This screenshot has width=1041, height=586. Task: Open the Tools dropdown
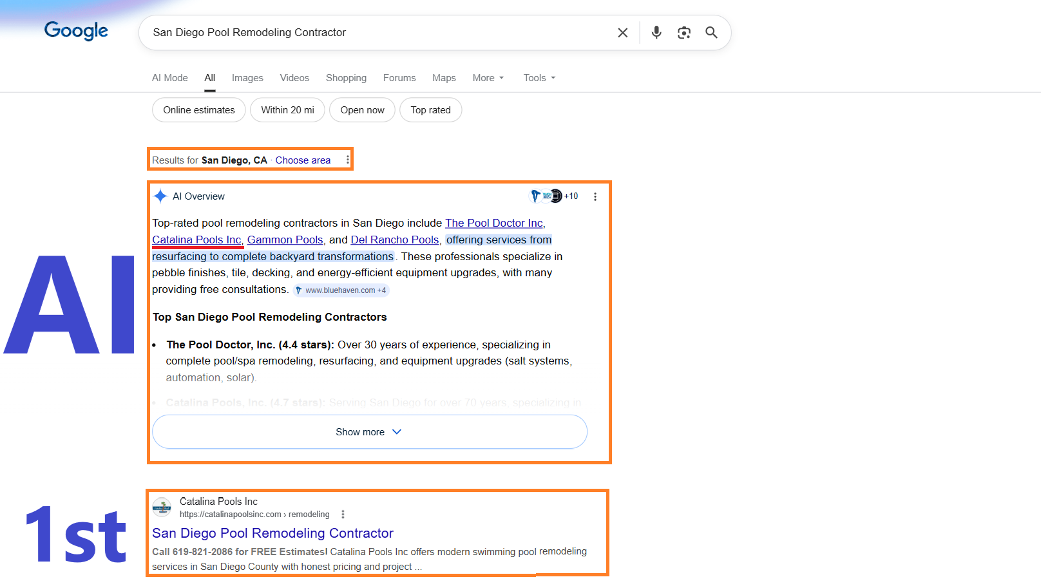[539, 78]
